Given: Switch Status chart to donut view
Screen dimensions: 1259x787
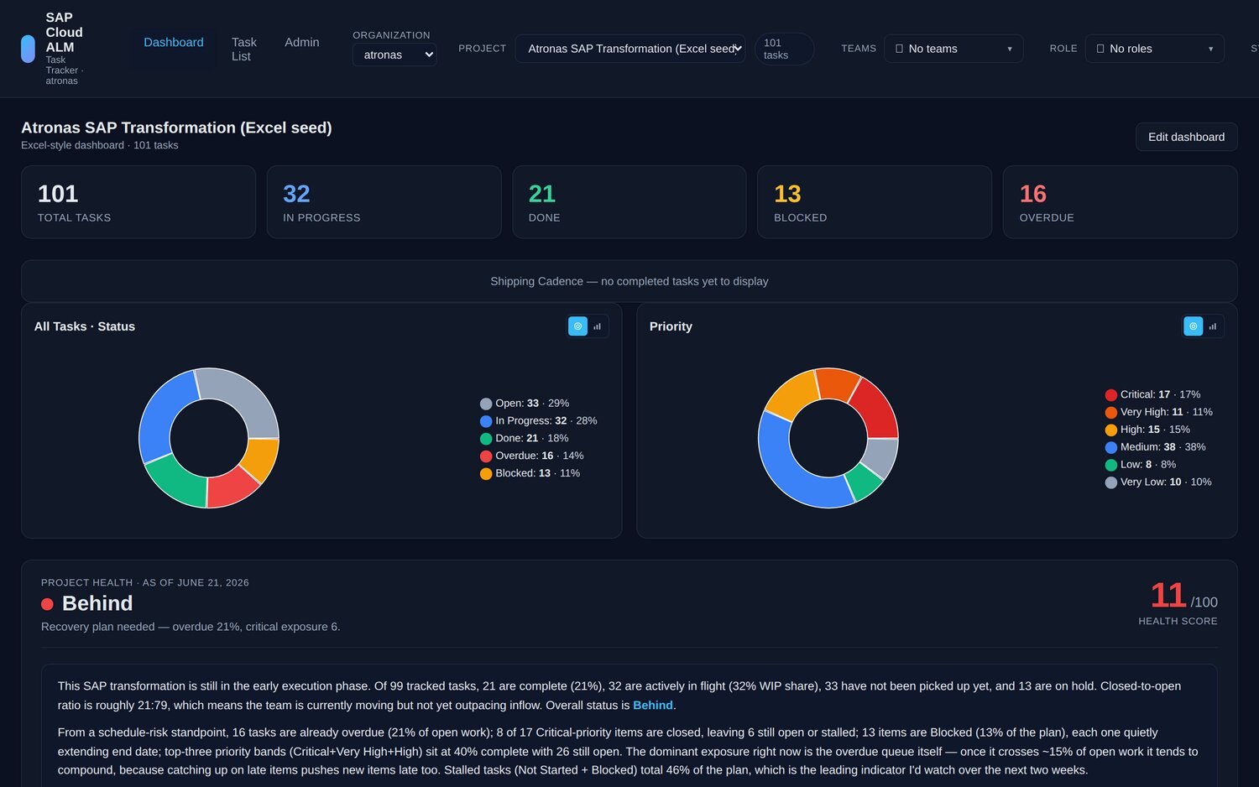Looking at the screenshot, I should point(577,326).
